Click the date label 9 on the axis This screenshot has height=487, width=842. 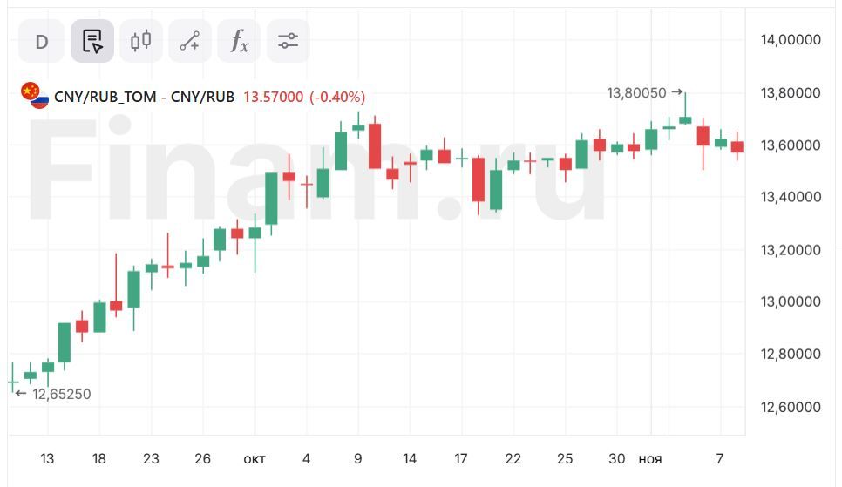[358, 458]
